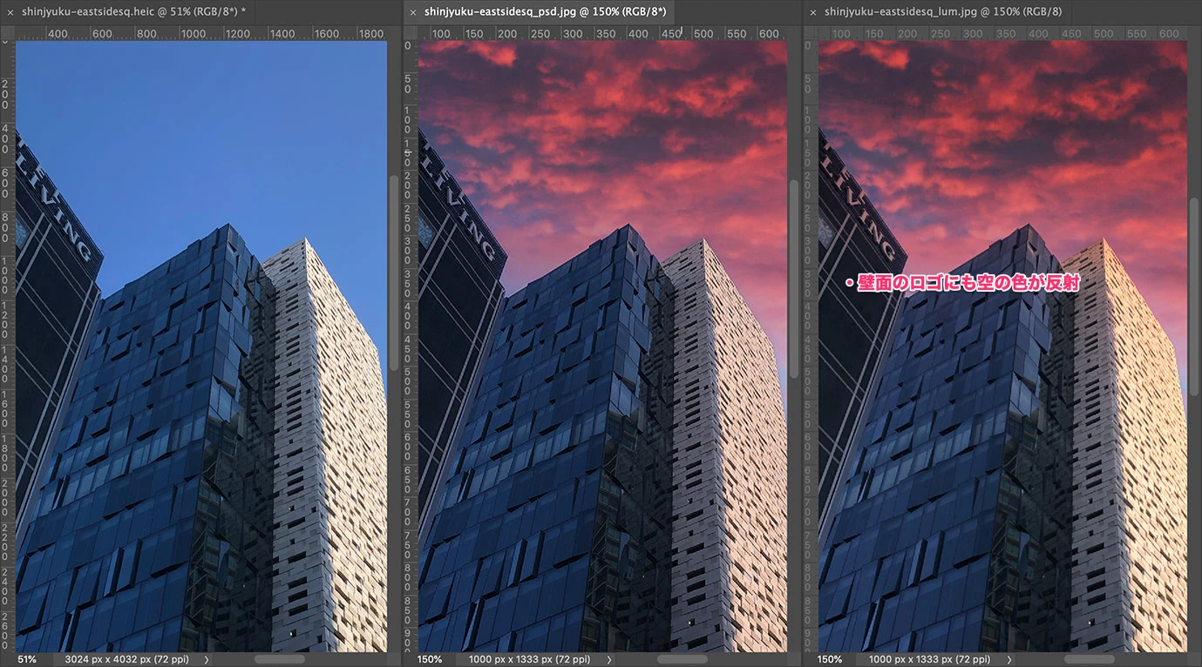Open the right document's status bar arrow menu
Image resolution: width=1202 pixels, height=667 pixels.
(x=1008, y=660)
